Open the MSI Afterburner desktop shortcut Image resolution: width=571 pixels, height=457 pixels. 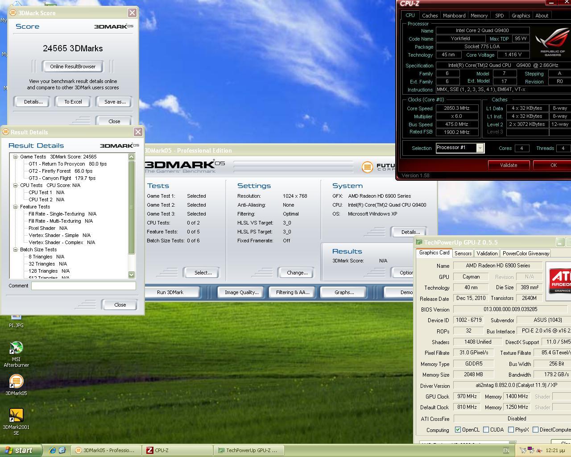tap(16, 354)
